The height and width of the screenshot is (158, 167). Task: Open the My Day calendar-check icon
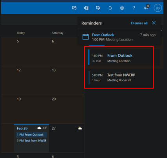point(98,8)
